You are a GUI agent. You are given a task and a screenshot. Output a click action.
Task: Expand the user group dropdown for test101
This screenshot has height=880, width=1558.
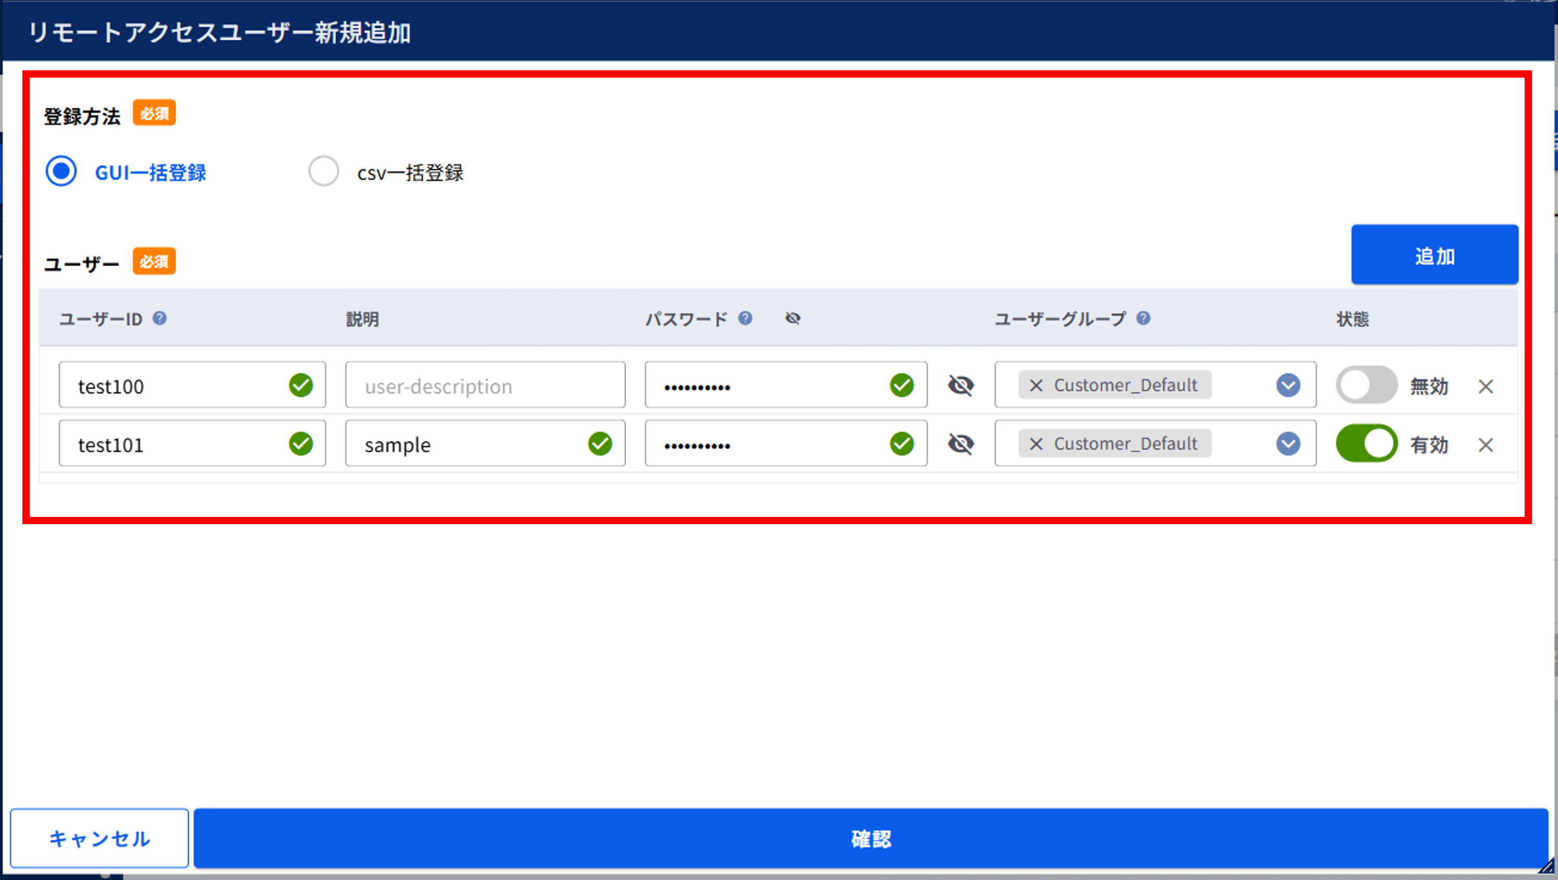pos(1288,444)
